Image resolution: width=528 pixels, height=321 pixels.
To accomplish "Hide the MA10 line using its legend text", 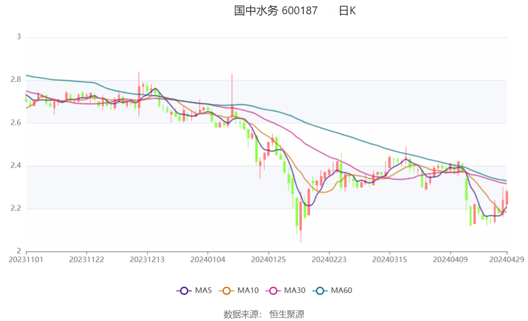I will tap(248, 291).
